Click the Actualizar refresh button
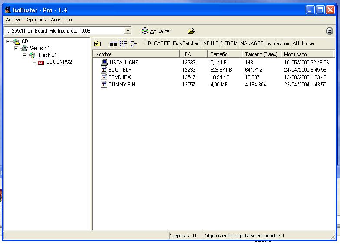The image size is (340, 244). point(156,31)
